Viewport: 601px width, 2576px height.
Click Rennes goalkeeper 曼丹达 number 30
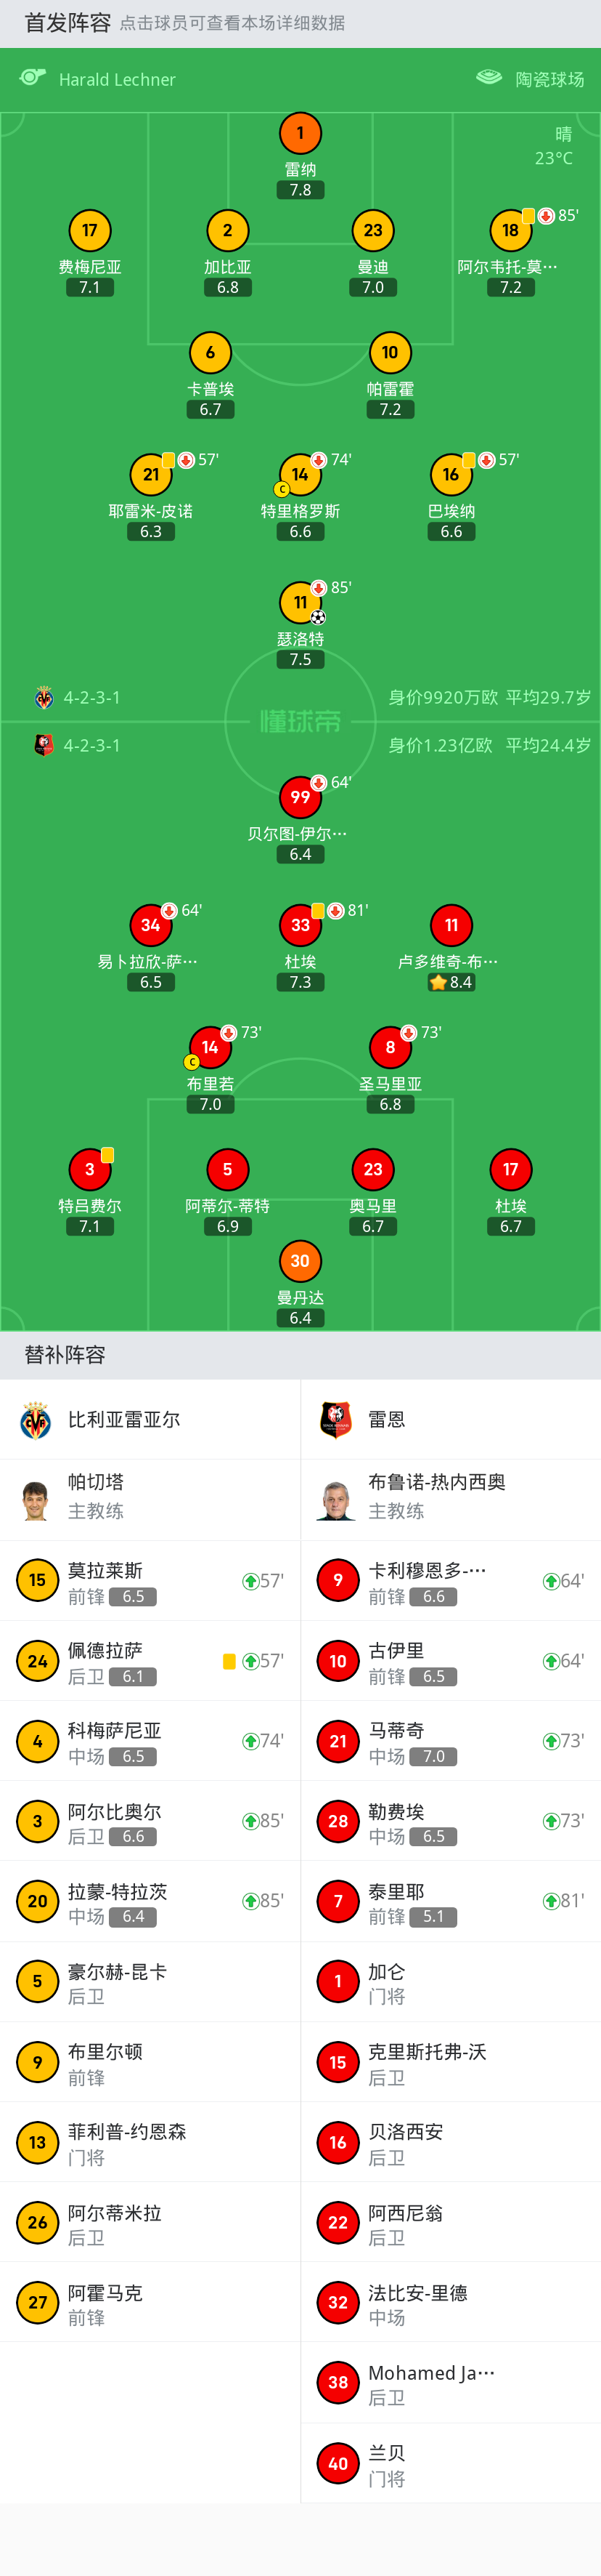pyautogui.click(x=300, y=1261)
